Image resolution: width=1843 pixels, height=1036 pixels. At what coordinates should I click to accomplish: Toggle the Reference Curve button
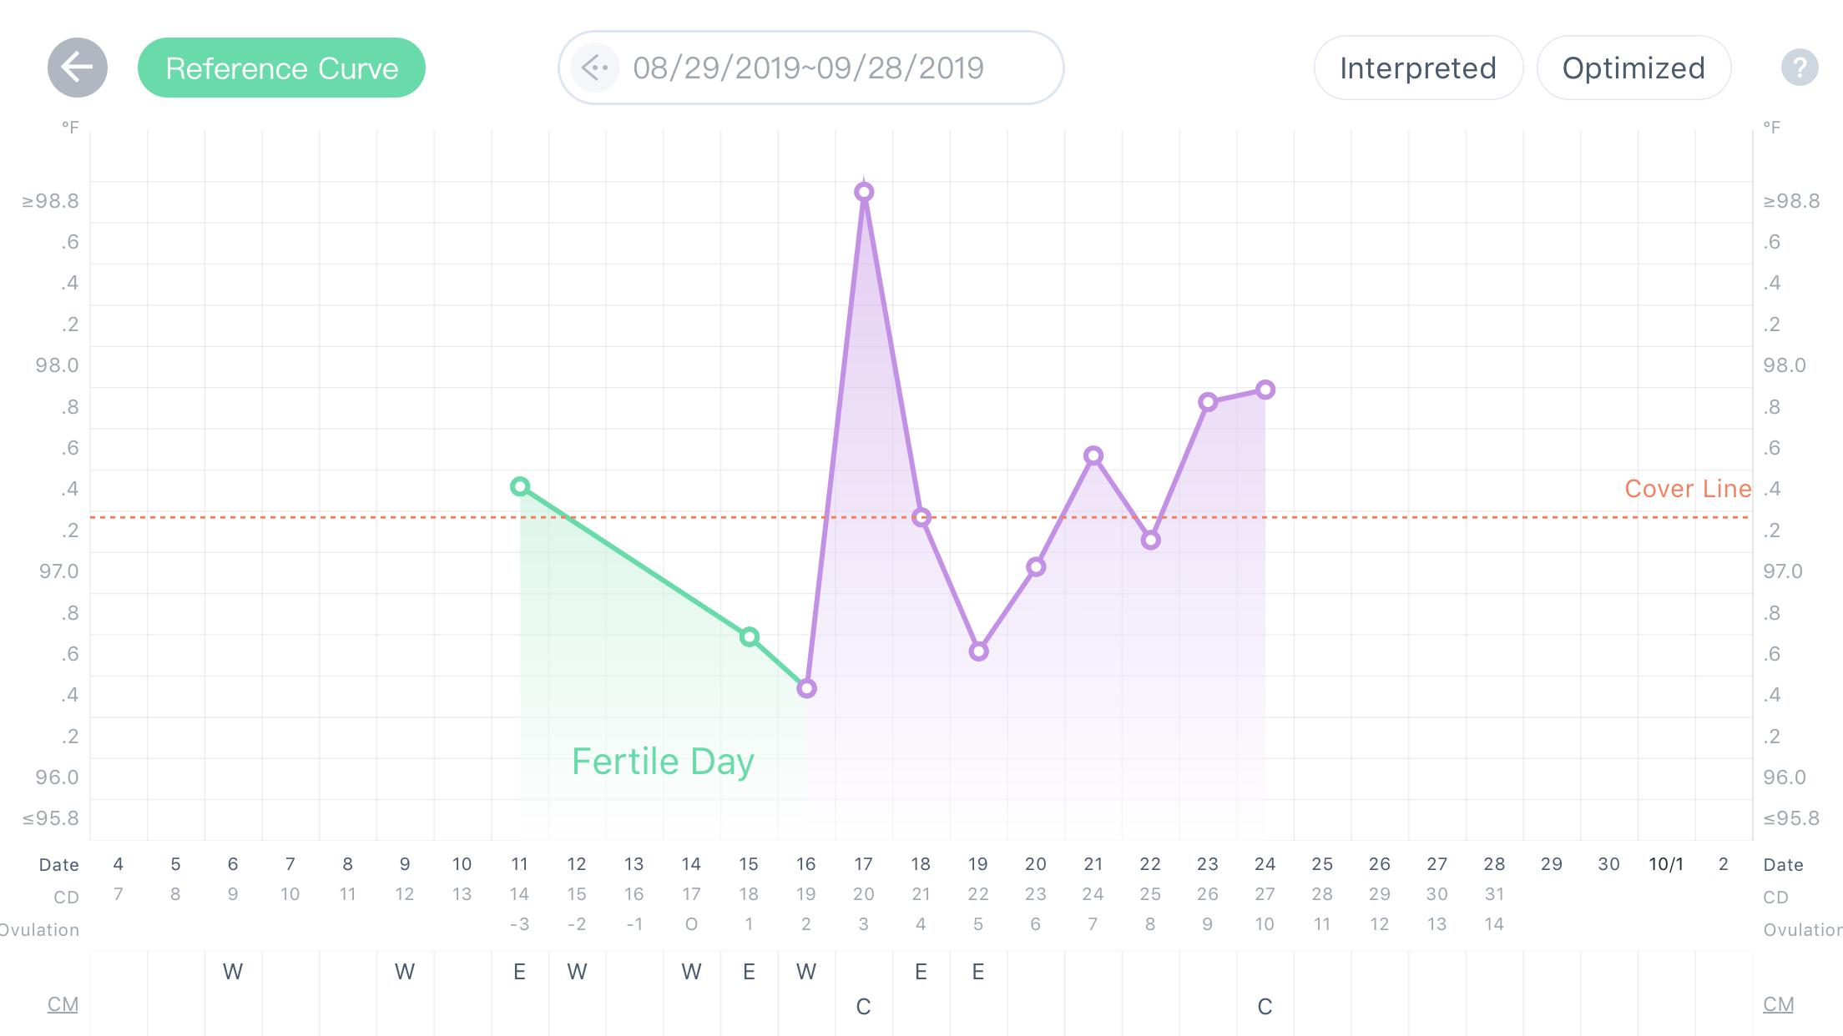coord(281,68)
